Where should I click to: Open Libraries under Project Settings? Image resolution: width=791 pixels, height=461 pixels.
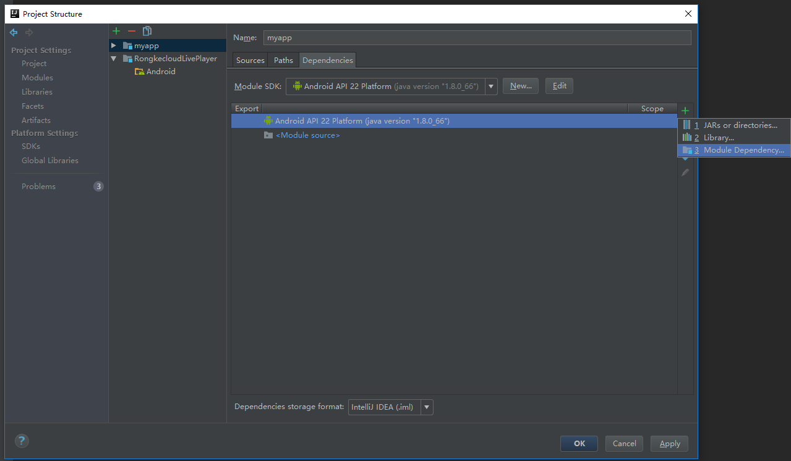37,92
